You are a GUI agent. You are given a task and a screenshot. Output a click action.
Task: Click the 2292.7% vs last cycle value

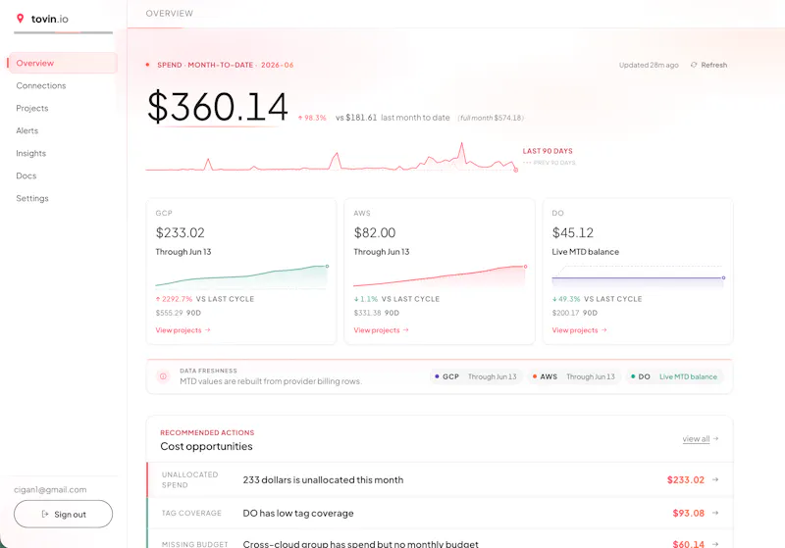tap(175, 299)
